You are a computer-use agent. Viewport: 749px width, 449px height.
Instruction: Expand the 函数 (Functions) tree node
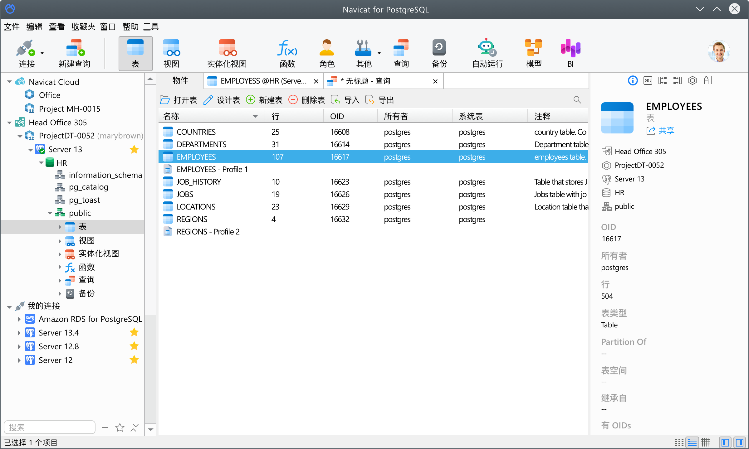click(x=60, y=267)
